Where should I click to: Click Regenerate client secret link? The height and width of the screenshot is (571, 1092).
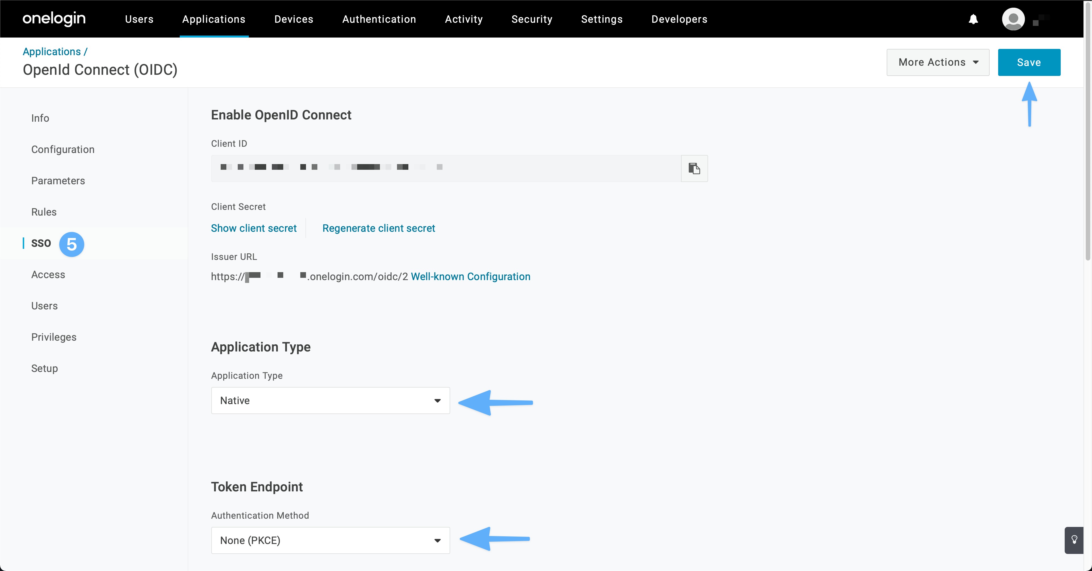(x=379, y=228)
